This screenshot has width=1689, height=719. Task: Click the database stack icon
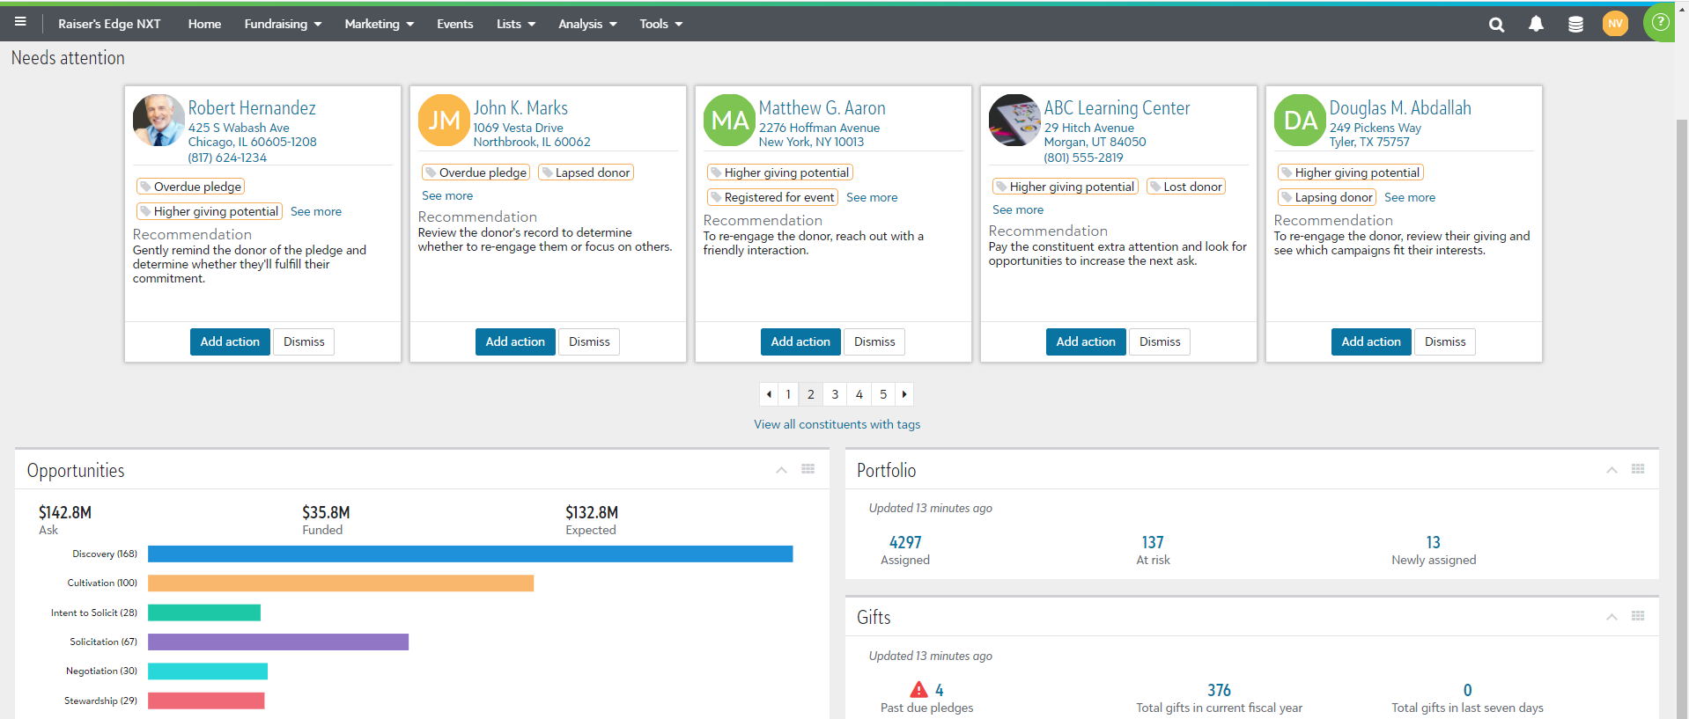pos(1575,25)
